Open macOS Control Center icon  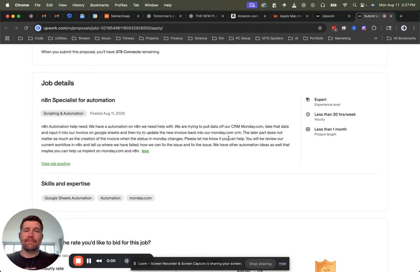(363, 5)
